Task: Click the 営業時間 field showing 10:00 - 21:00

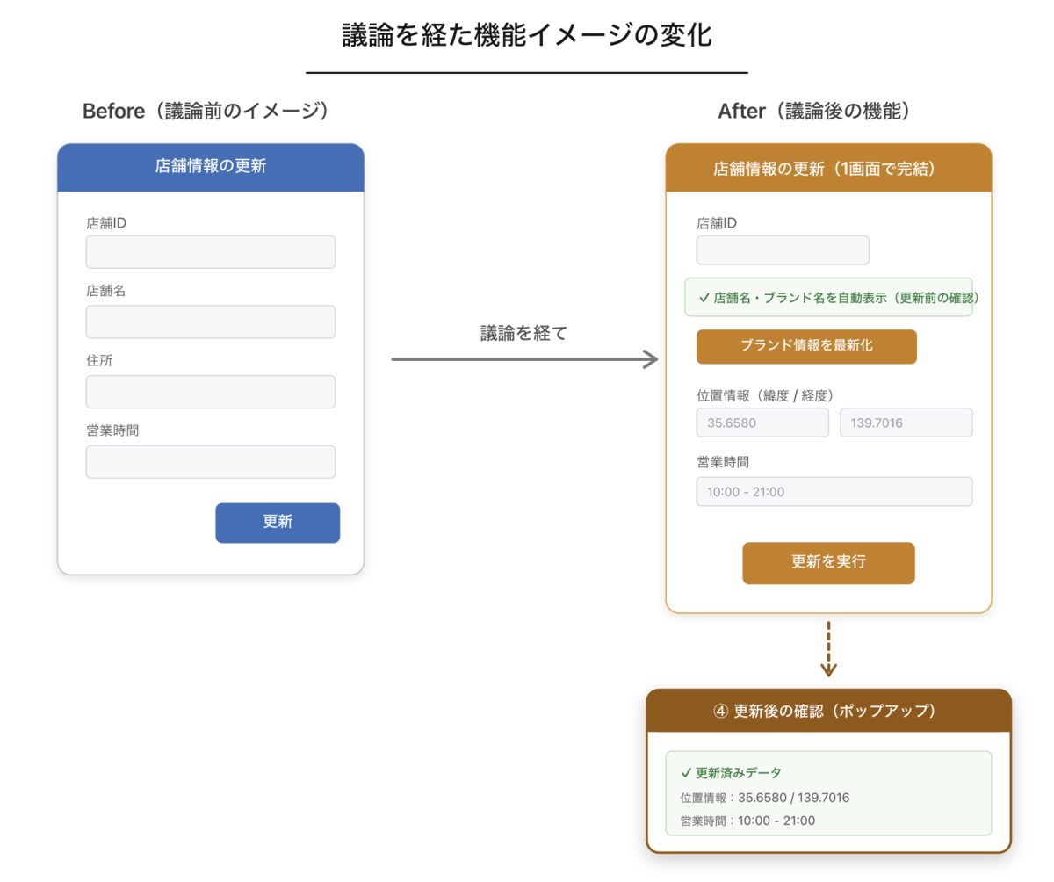Action: [x=834, y=491]
